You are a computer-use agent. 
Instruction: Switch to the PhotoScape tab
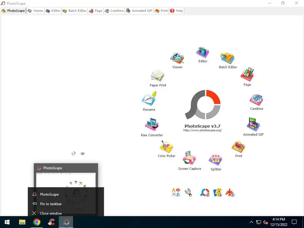tap(13, 11)
